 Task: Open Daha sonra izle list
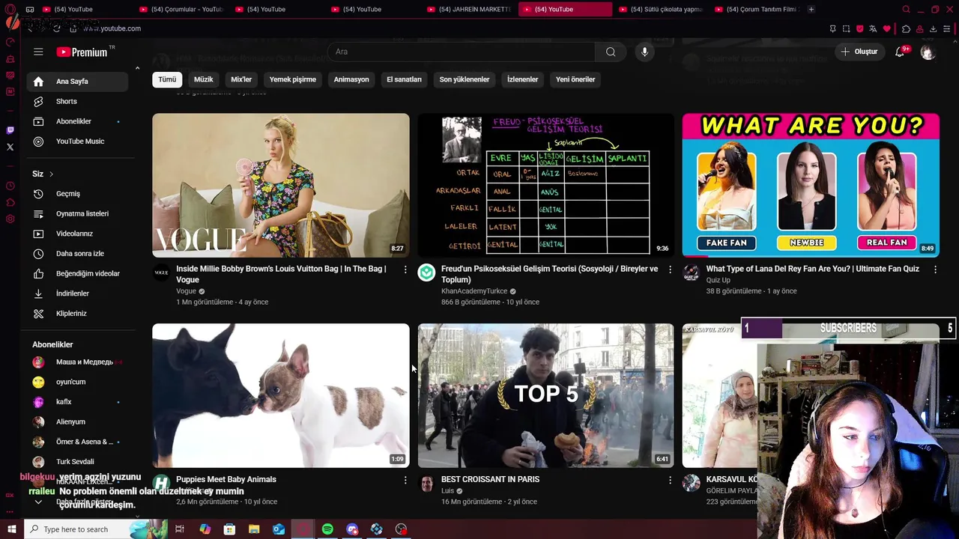coord(77,254)
